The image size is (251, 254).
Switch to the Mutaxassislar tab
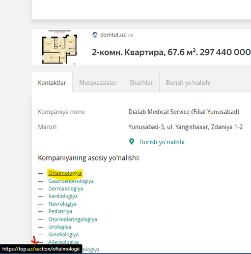[x=98, y=83]
